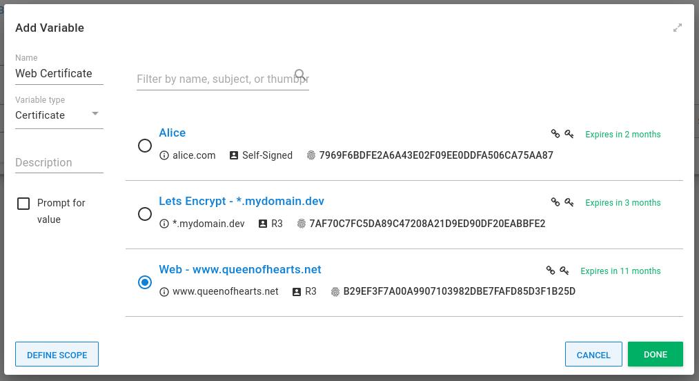Viewport: 699px width, 381px height.
Task: Select the www.queenofhearts.net radio button
Action: (x=145, y=282)
